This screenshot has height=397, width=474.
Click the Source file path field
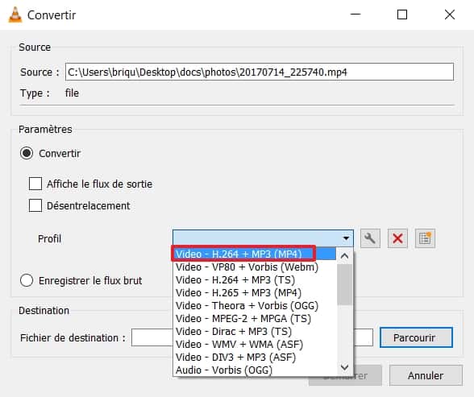260,72
